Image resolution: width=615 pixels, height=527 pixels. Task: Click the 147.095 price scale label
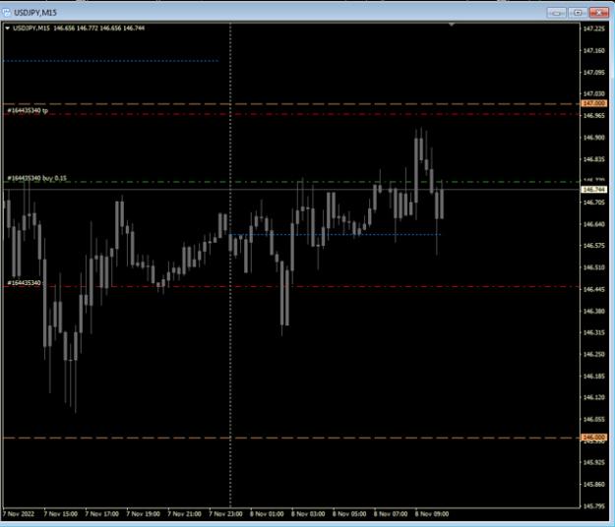tap(593, 73)
